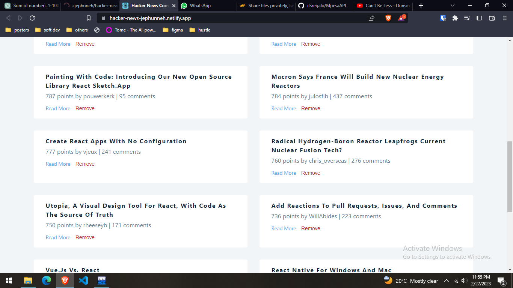This screenshot has width=513, height=288.
Task: Remove the Macron nuclear reactors story
Action: click(x=311, y=108)
